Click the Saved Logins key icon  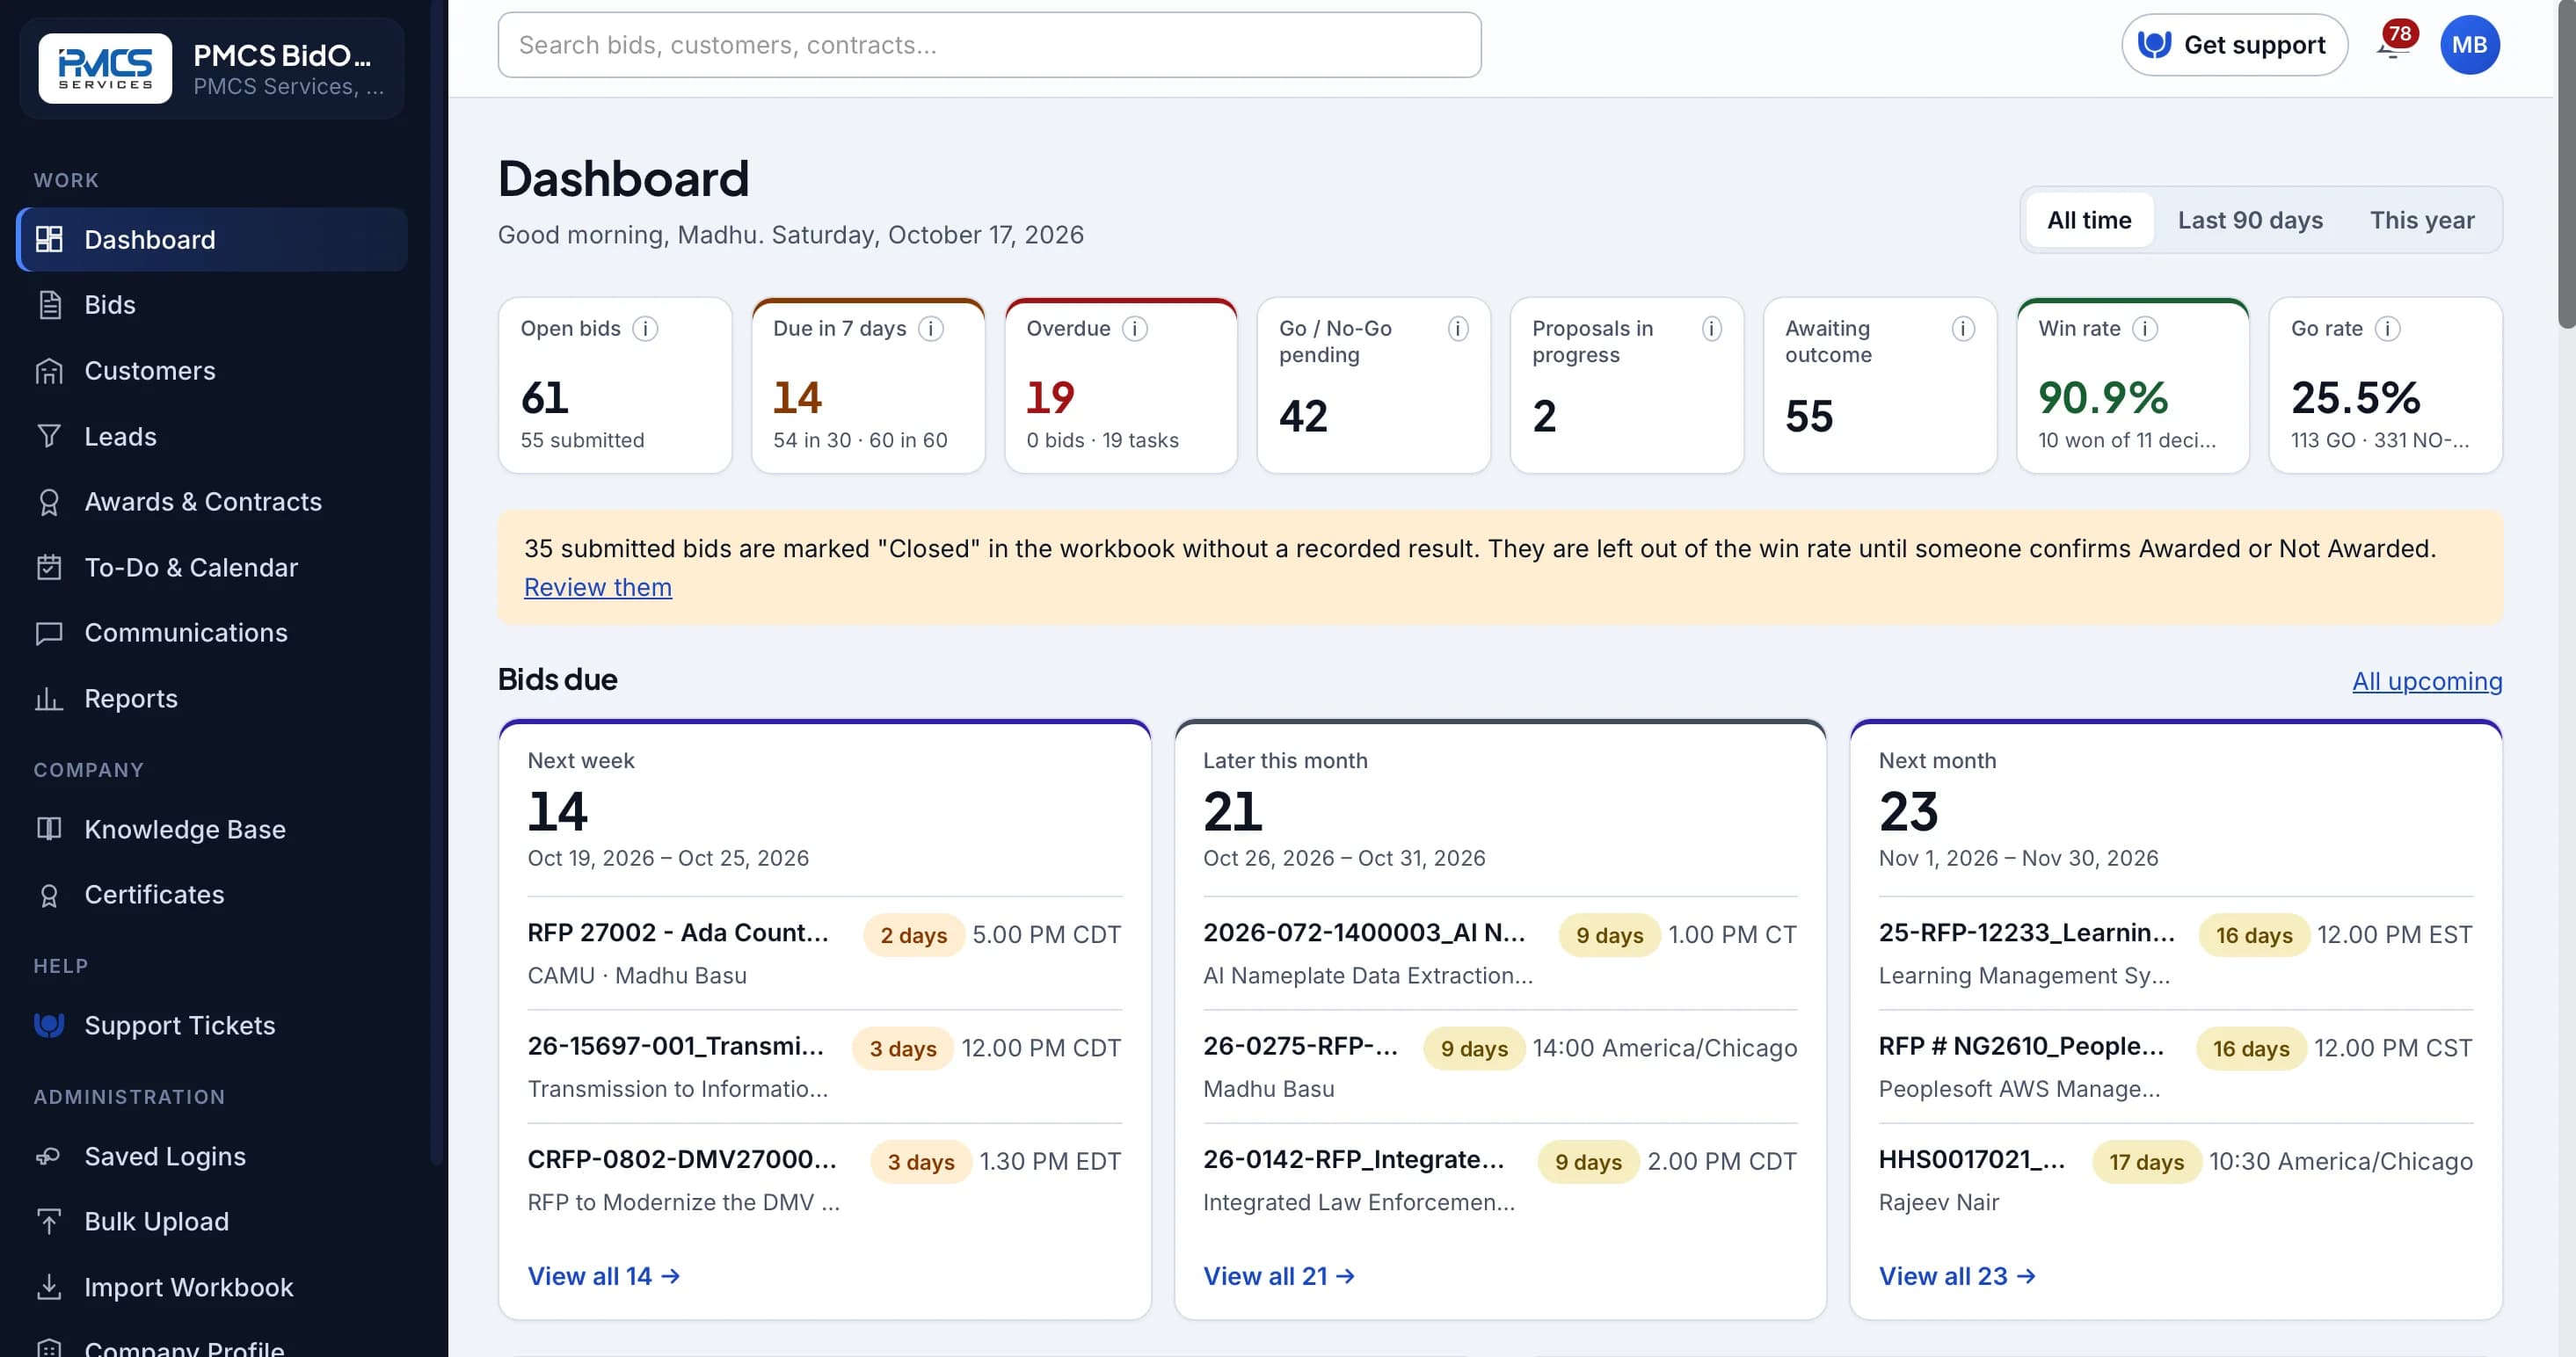pos(49,1157)
